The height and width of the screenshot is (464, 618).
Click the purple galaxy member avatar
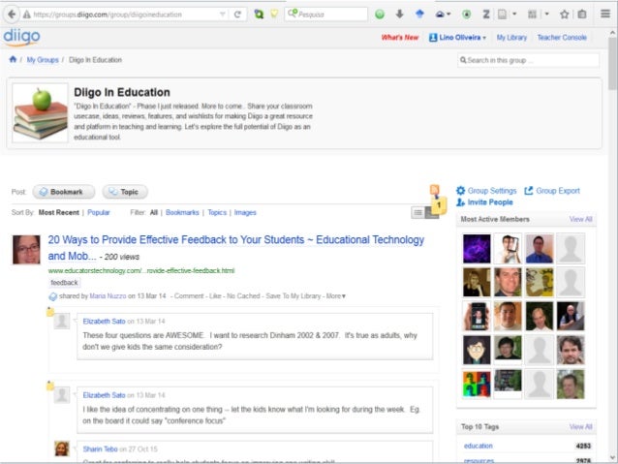tap(477, 249)
